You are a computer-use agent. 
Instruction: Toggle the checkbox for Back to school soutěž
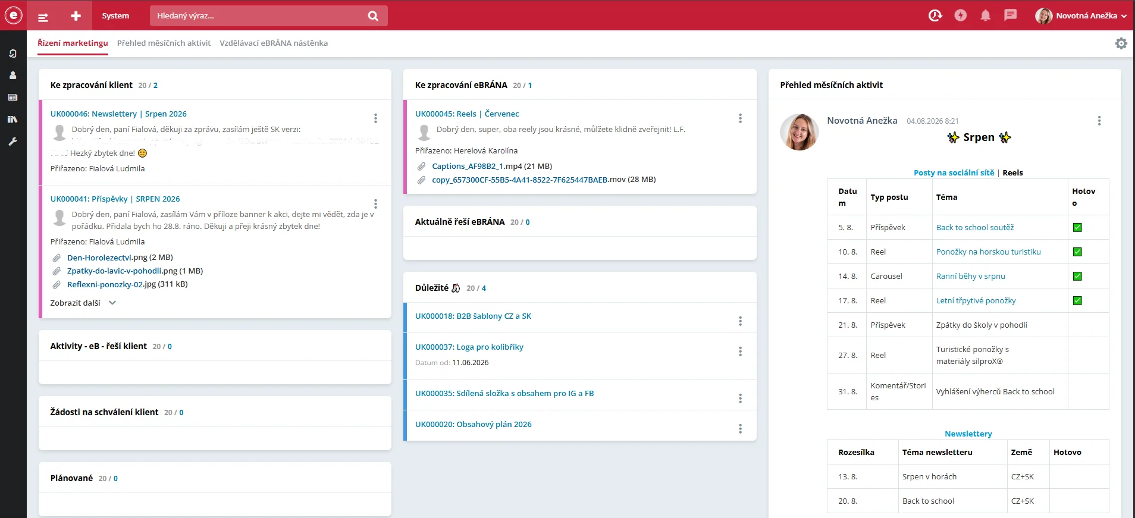pyautogui.click(x=1077, y=227)
